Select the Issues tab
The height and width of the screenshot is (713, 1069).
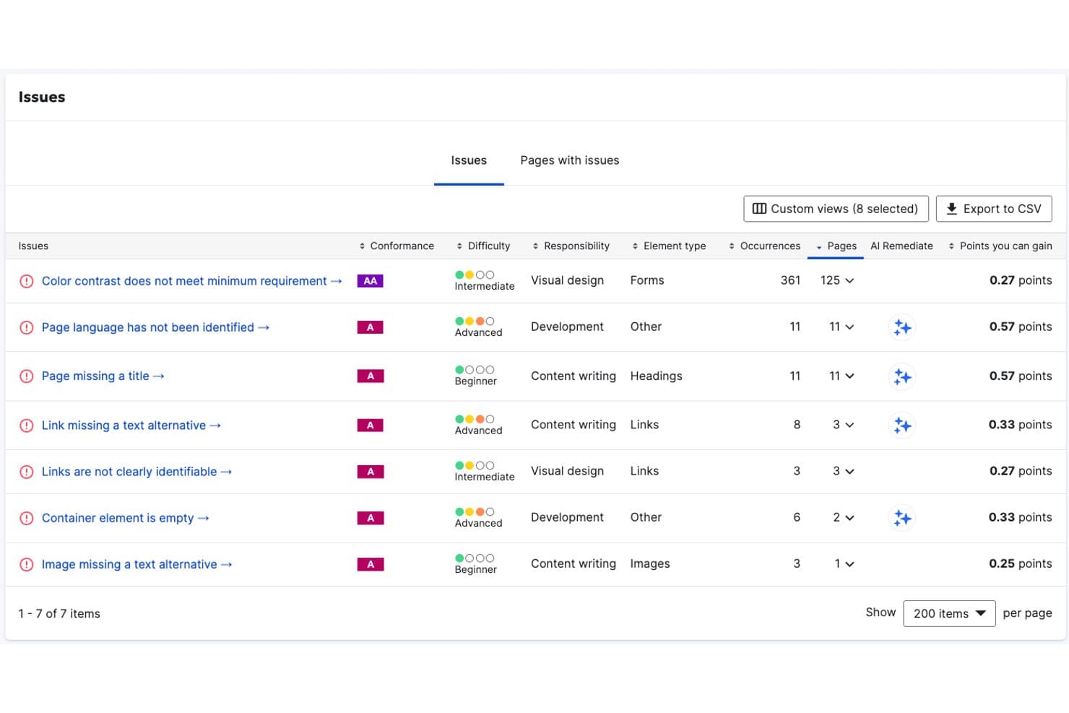(469, 160)
